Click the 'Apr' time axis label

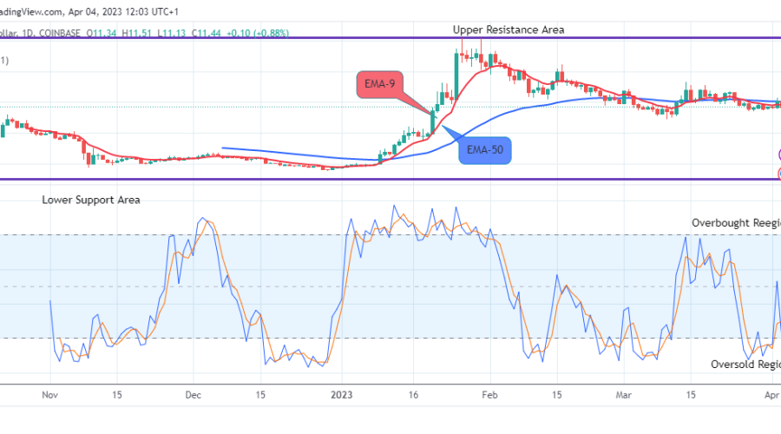(771, 395)
